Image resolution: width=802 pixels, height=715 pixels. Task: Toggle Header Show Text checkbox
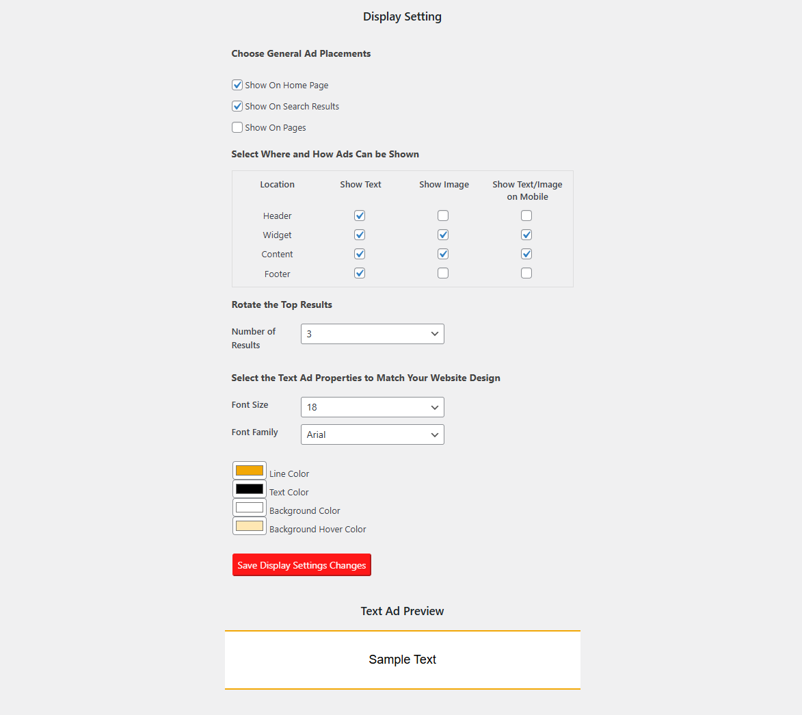360,216
